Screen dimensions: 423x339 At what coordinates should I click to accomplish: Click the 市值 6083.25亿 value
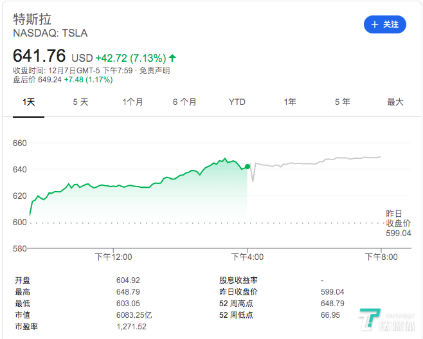(x=134, y=315)
